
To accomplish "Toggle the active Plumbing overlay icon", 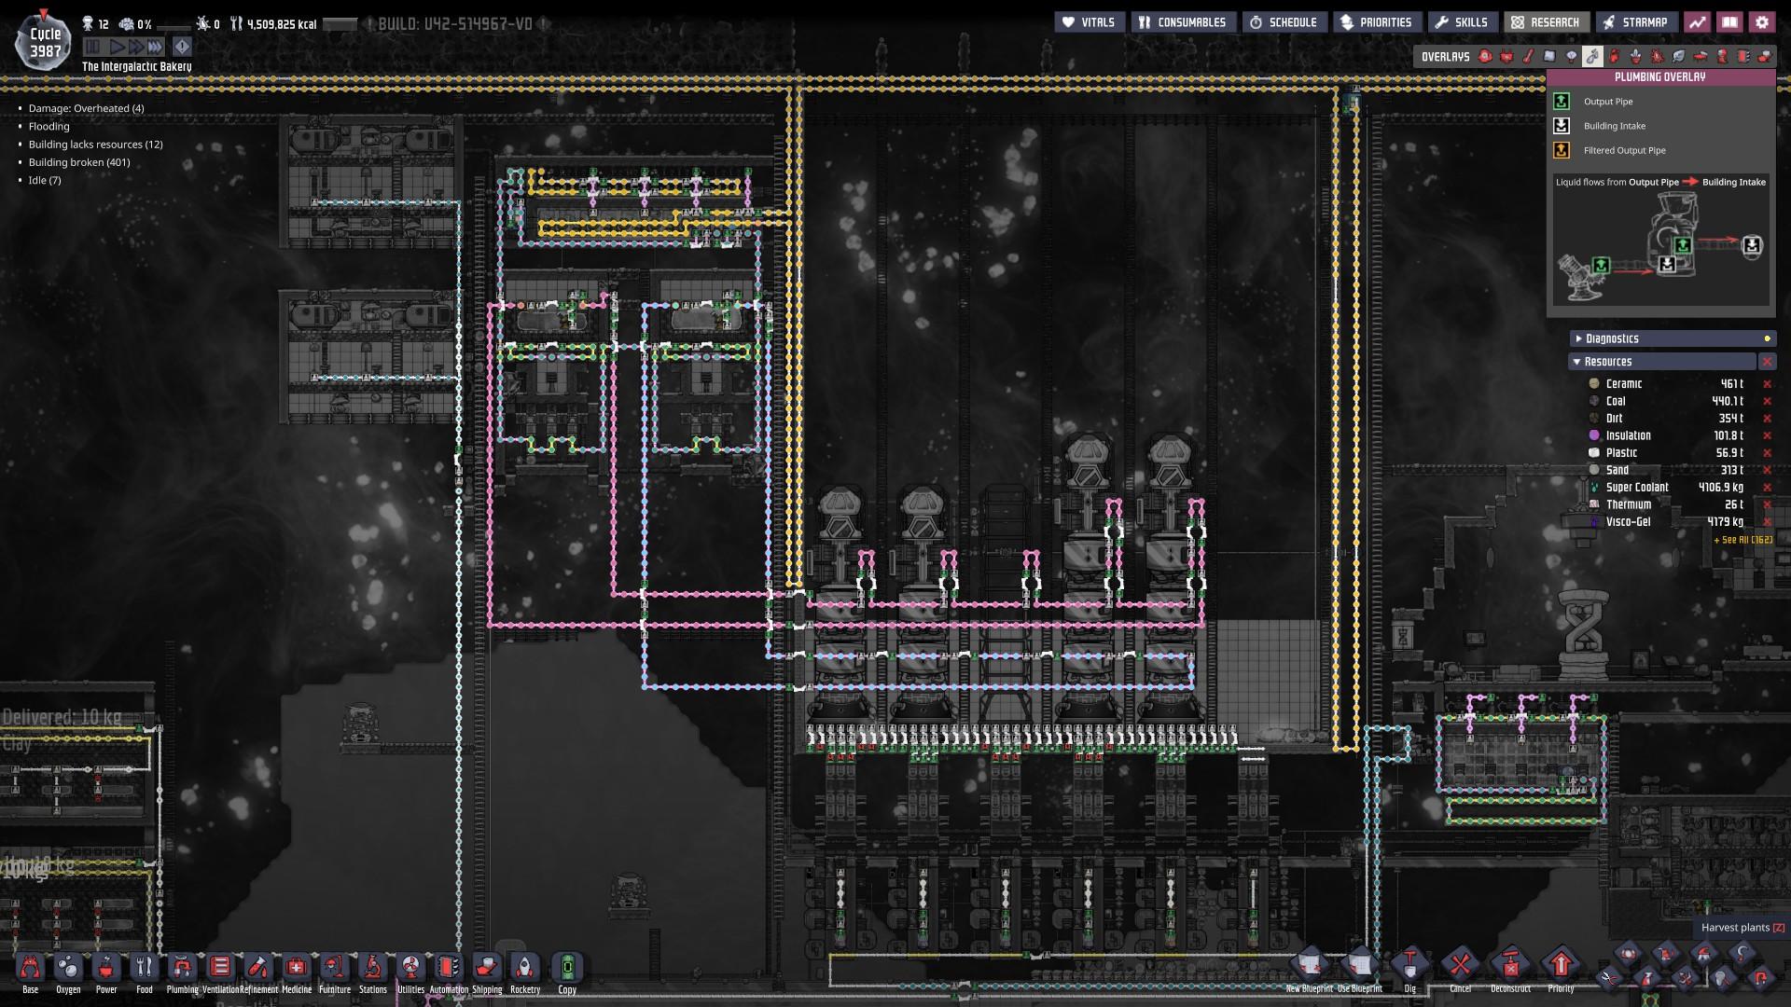I will (1592, 57).
